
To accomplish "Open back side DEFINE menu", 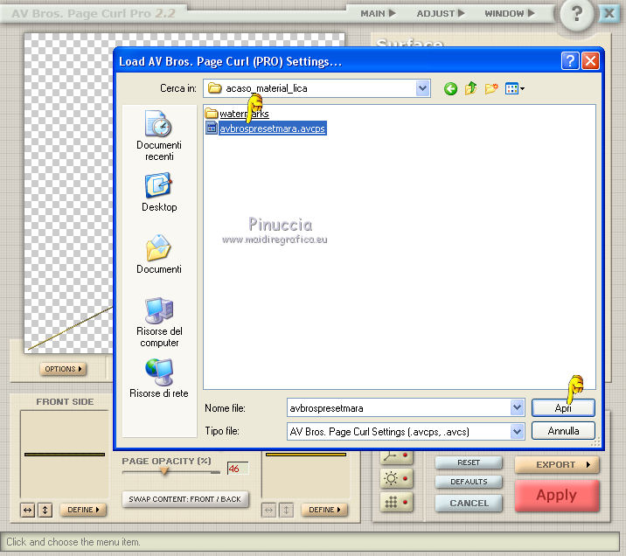I will coord(324,510).
